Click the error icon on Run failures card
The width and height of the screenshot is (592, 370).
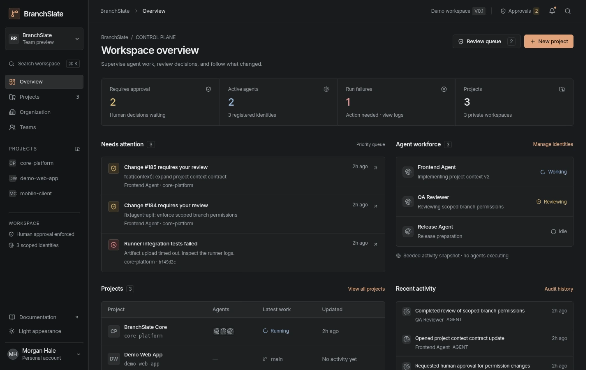click(x=444, y=89)
